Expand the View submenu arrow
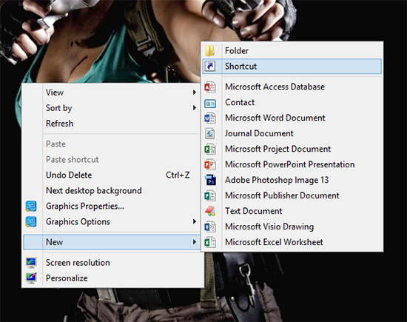407x322 pixels. pos(194,93)
